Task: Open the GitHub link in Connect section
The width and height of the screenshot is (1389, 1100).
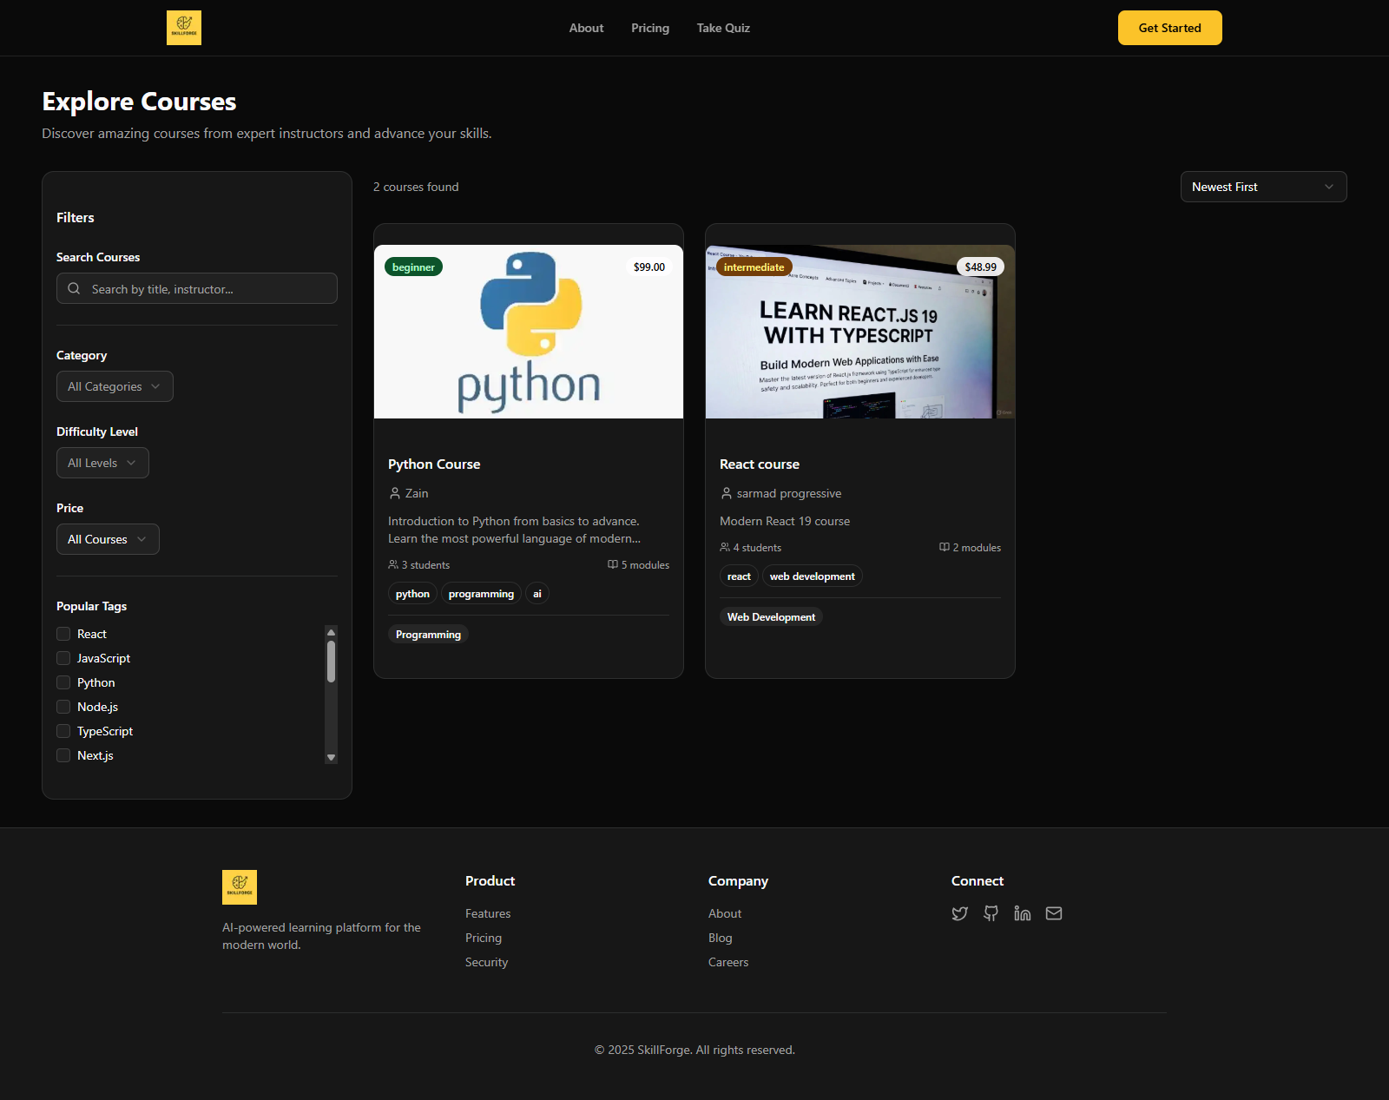Action: tap(991, 912)
